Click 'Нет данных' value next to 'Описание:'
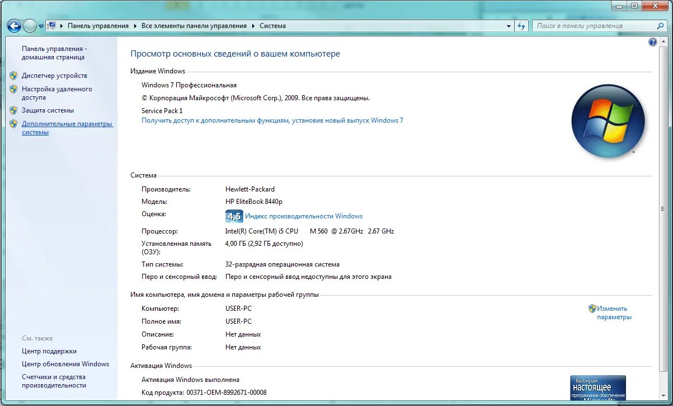This screenshot has height=406, width=673. point(243,334)
